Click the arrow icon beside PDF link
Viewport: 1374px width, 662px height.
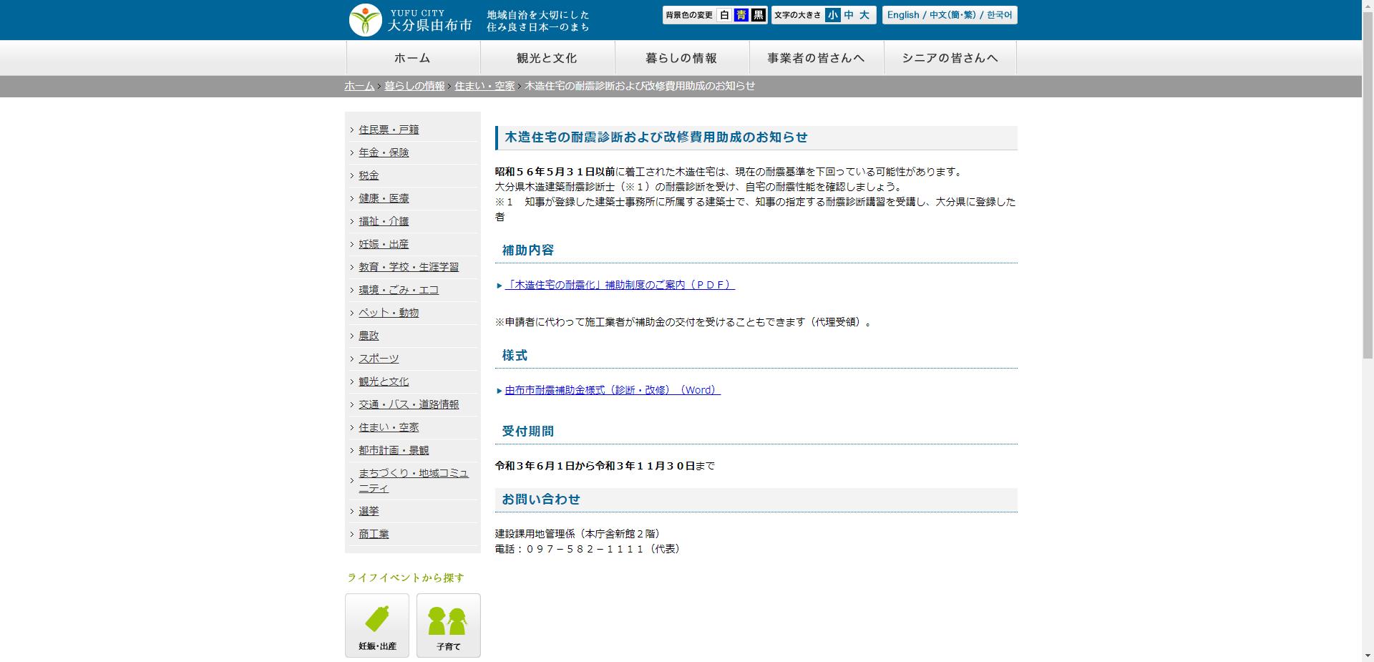(x=500, y=284)
